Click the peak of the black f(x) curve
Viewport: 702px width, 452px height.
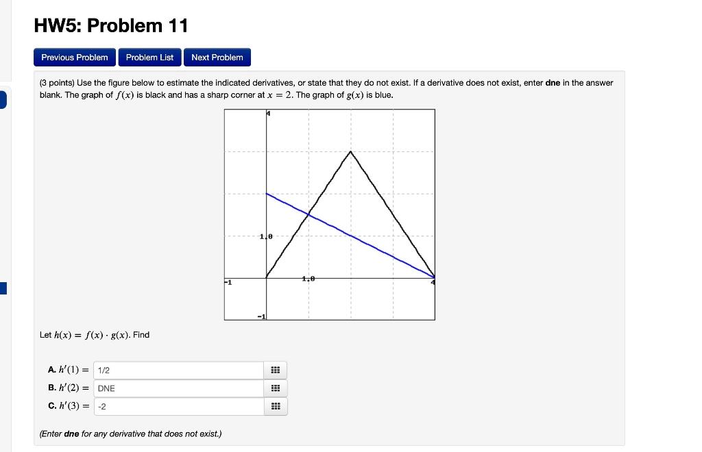click(x=352, y=151)
